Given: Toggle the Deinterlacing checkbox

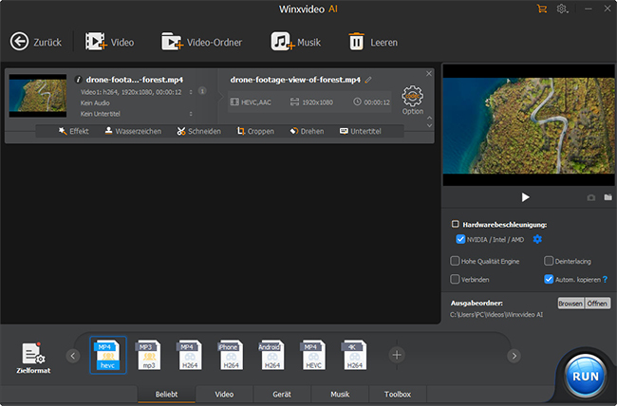Looking at the screenshot, I should tap(549, 260).
